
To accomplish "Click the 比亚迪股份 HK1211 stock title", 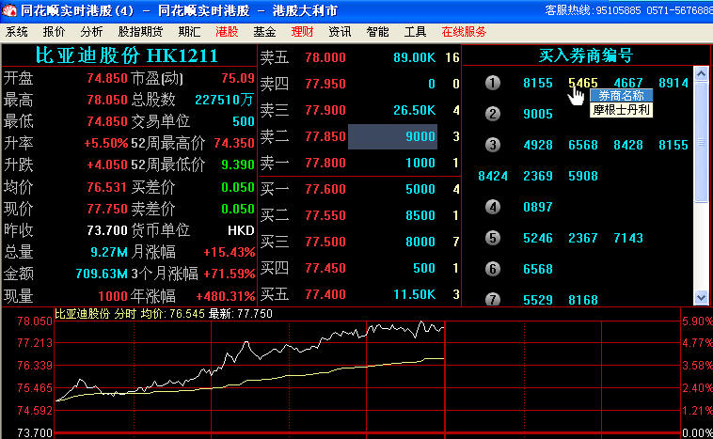I will pyautogui.click(x=127, y=55).
